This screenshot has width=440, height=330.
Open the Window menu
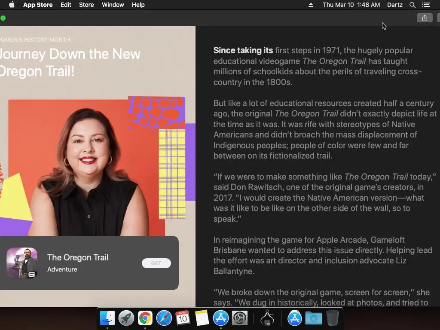[113, 5]
